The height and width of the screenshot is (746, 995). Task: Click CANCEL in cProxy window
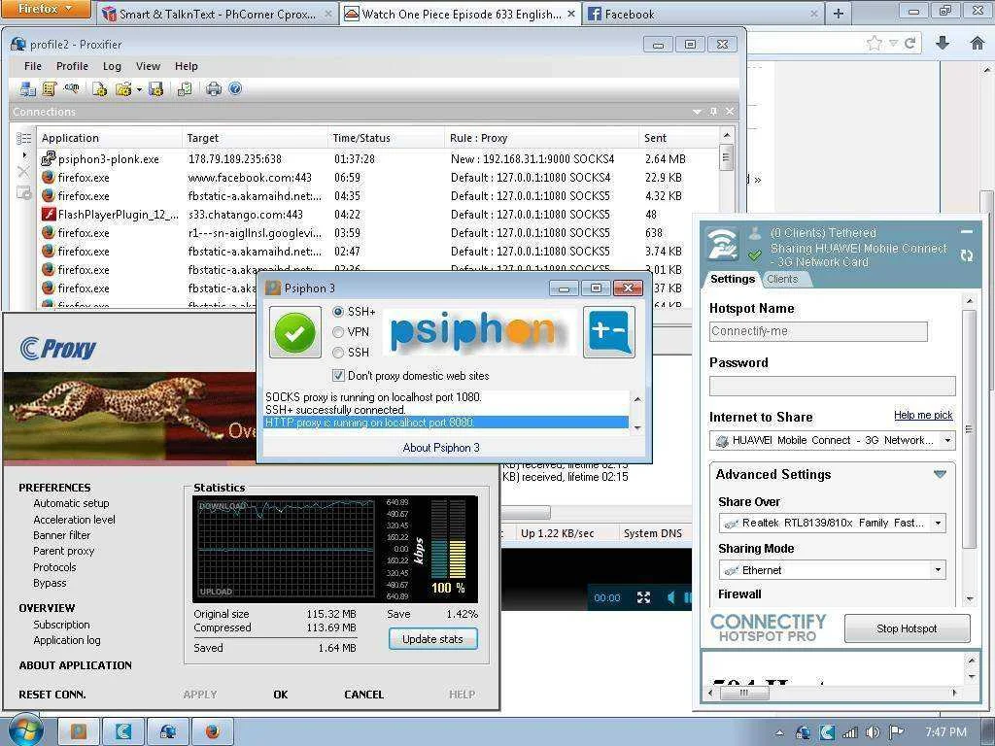(363, 695)
